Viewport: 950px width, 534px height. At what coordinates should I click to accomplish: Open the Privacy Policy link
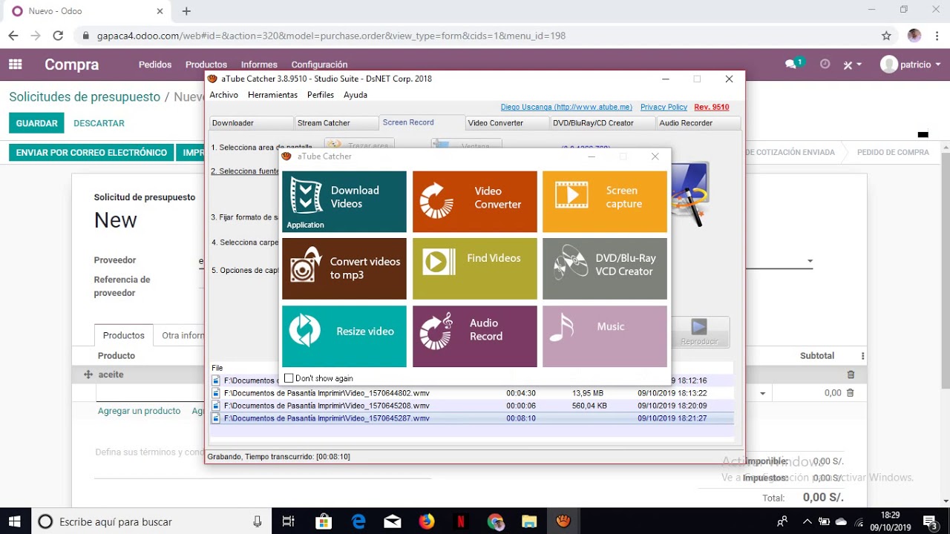[664, 108]
